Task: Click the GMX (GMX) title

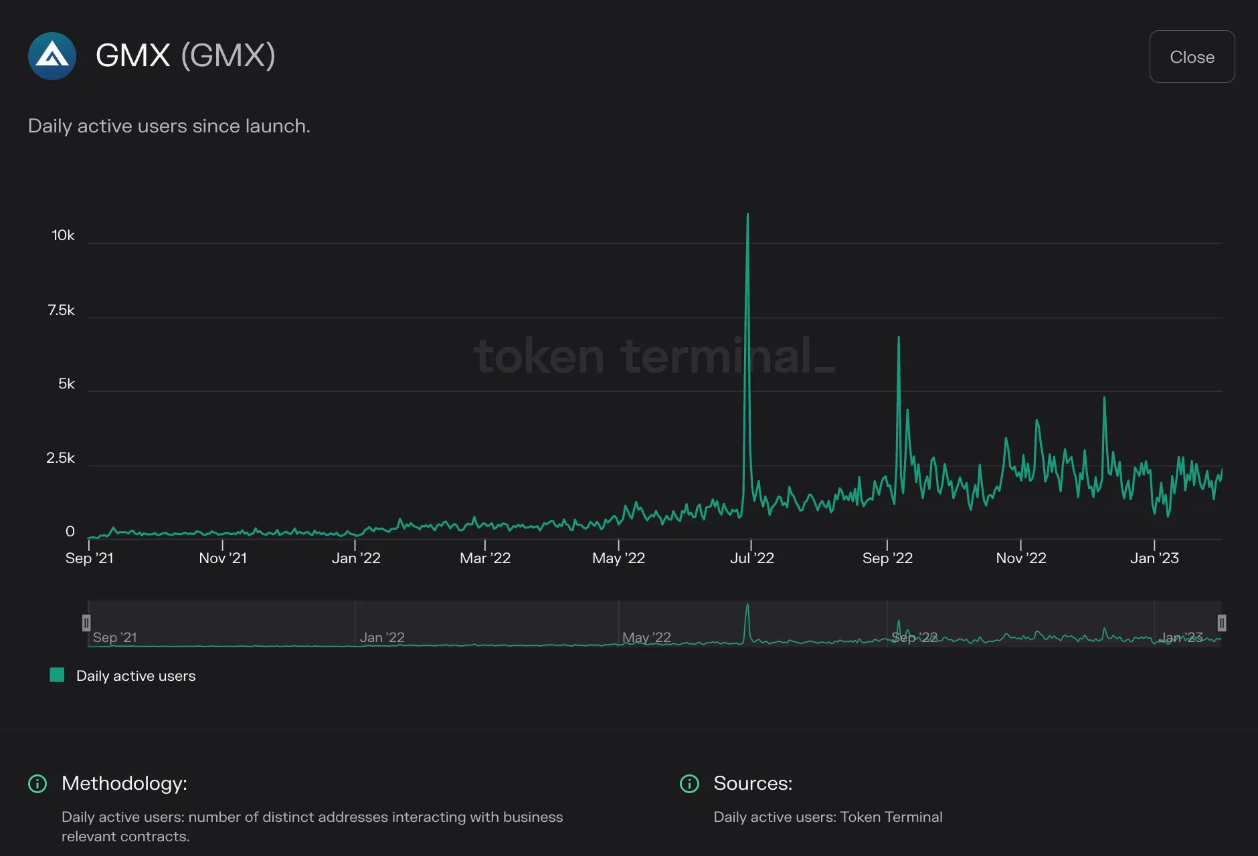Action: 185,55
